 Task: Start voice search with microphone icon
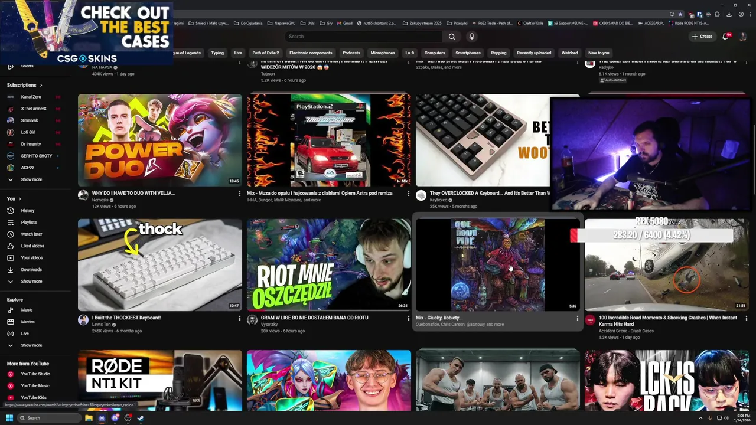[471, 37]
